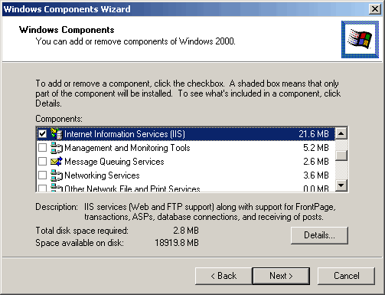Click the components list scroll down arrow
The height and width of the screenshot is (295, 385).
pos(341,185)
